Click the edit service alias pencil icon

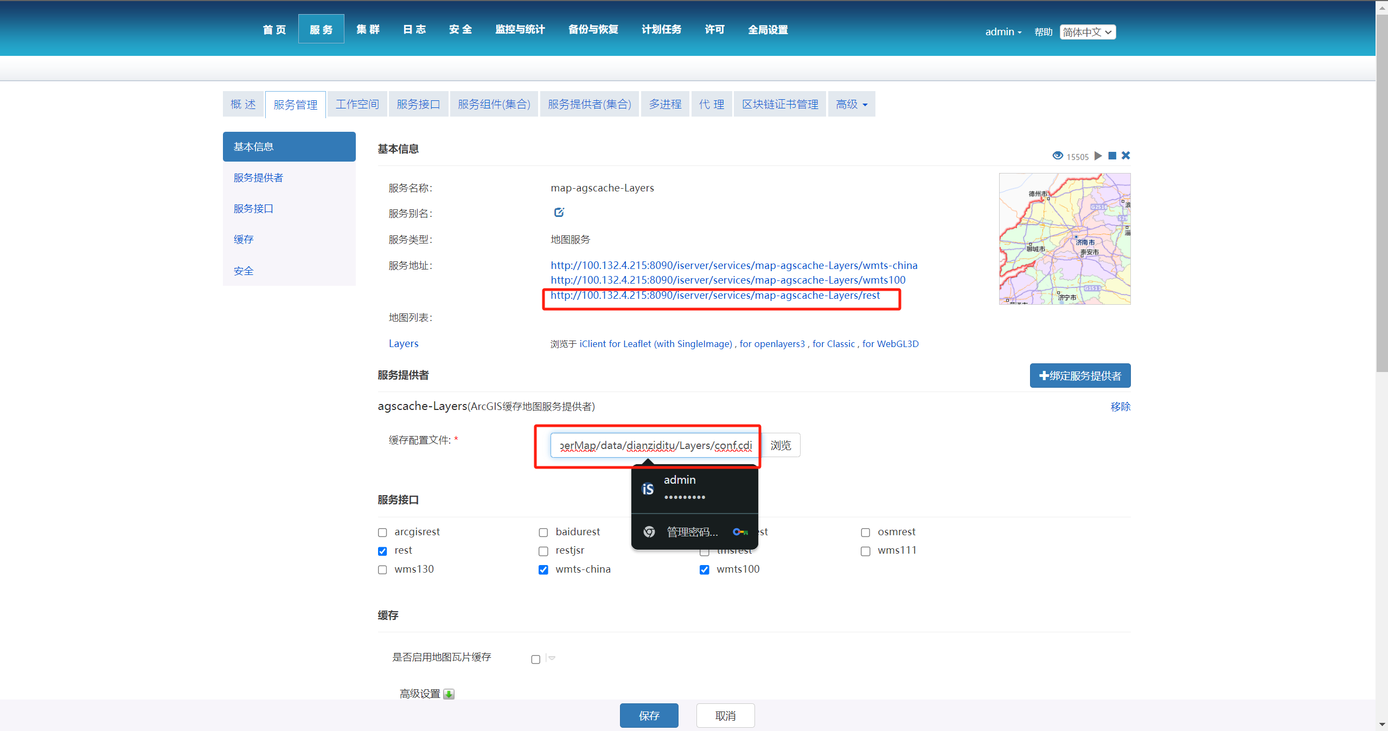(x=559, y=213)
